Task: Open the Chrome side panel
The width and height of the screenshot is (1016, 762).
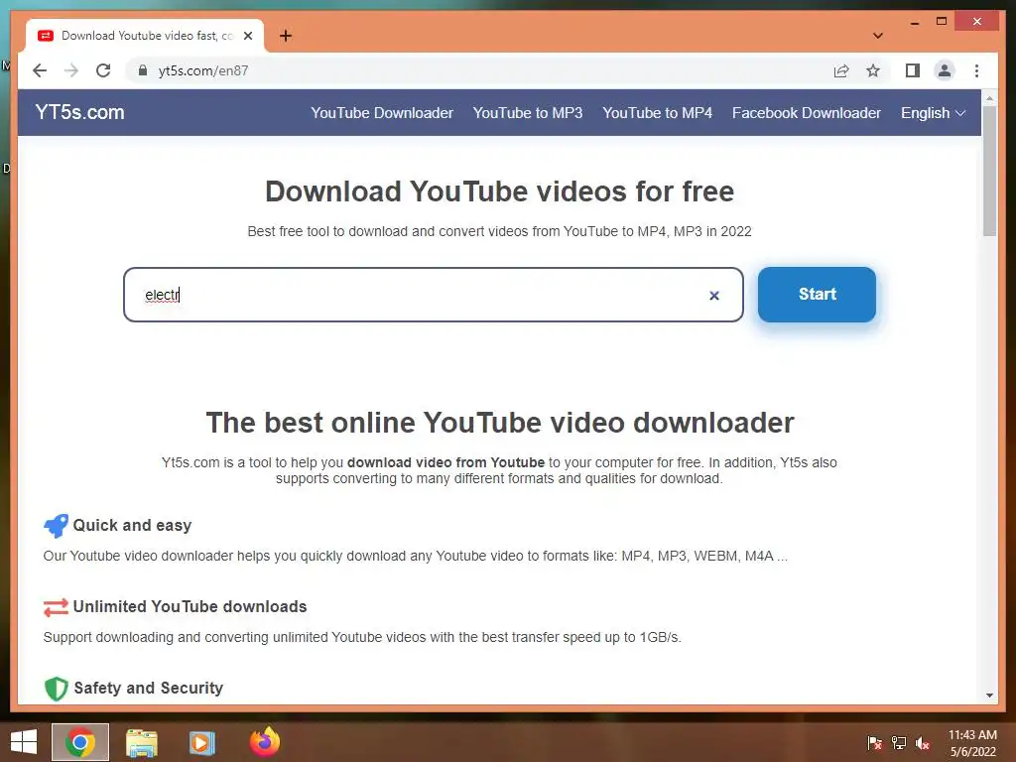Action: [x=913, y=70]
